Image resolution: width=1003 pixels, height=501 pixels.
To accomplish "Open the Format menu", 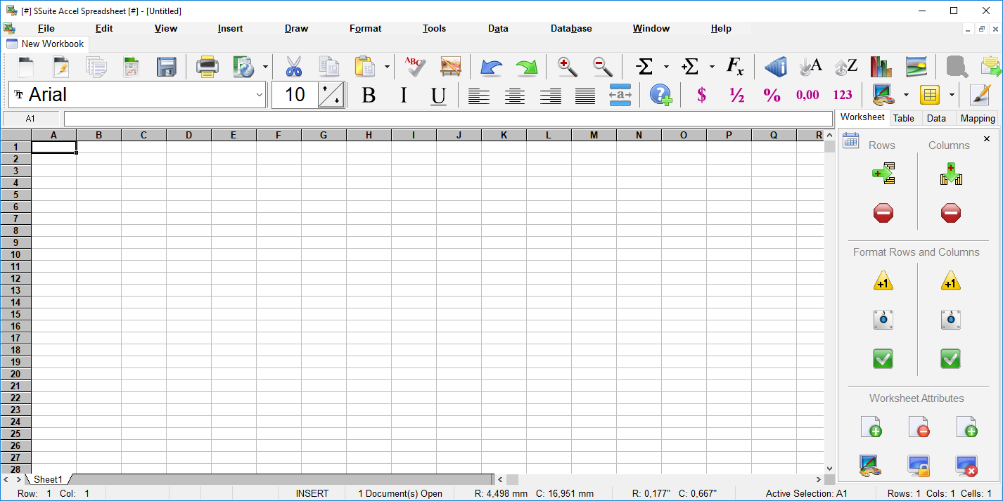I will pos(365,29).
